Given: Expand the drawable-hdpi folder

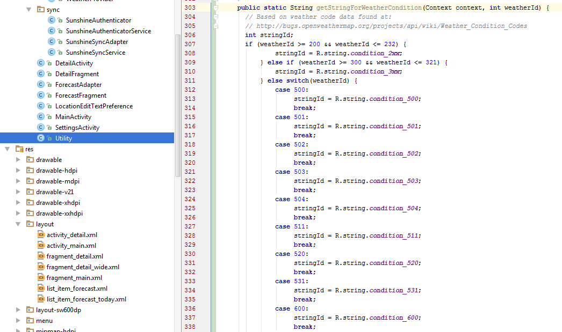Looking at the screenshot, I should (x=18, y=170).
